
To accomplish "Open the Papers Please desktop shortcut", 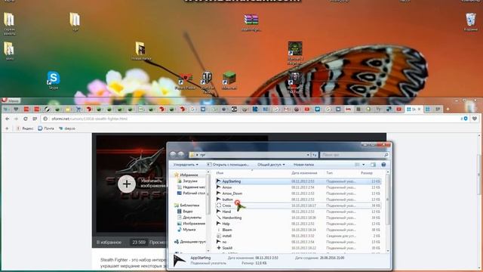I will tap(186, 82).
